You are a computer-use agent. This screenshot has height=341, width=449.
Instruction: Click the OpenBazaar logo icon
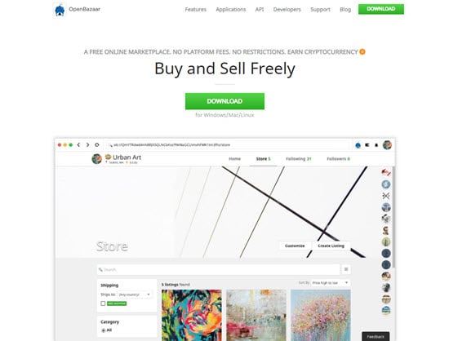(60, 10)
